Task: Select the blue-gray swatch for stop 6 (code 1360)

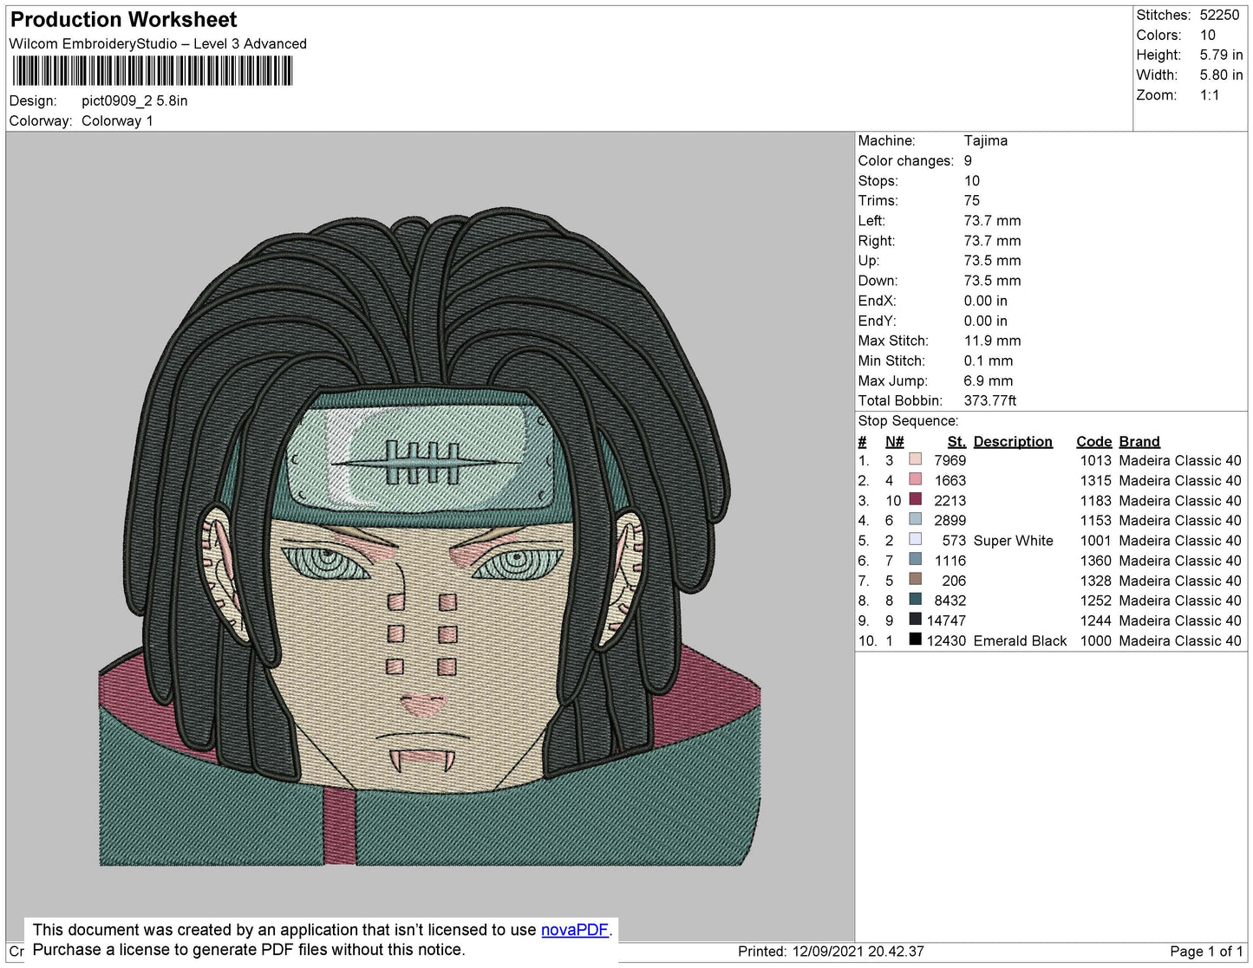Action: coord(915,559)
